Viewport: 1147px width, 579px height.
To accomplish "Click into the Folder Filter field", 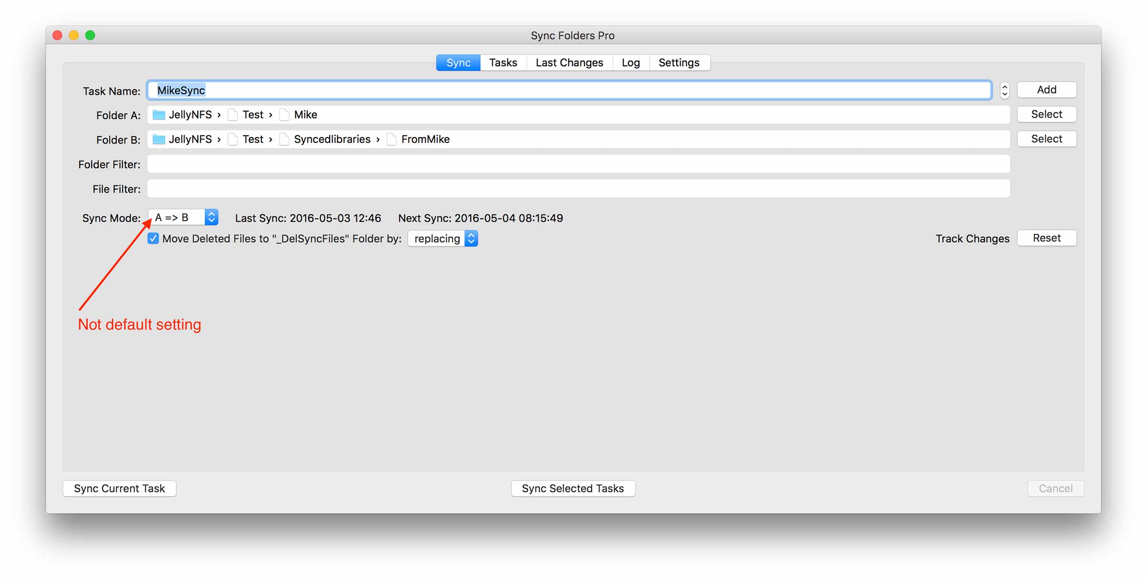I will coord(578,164).
